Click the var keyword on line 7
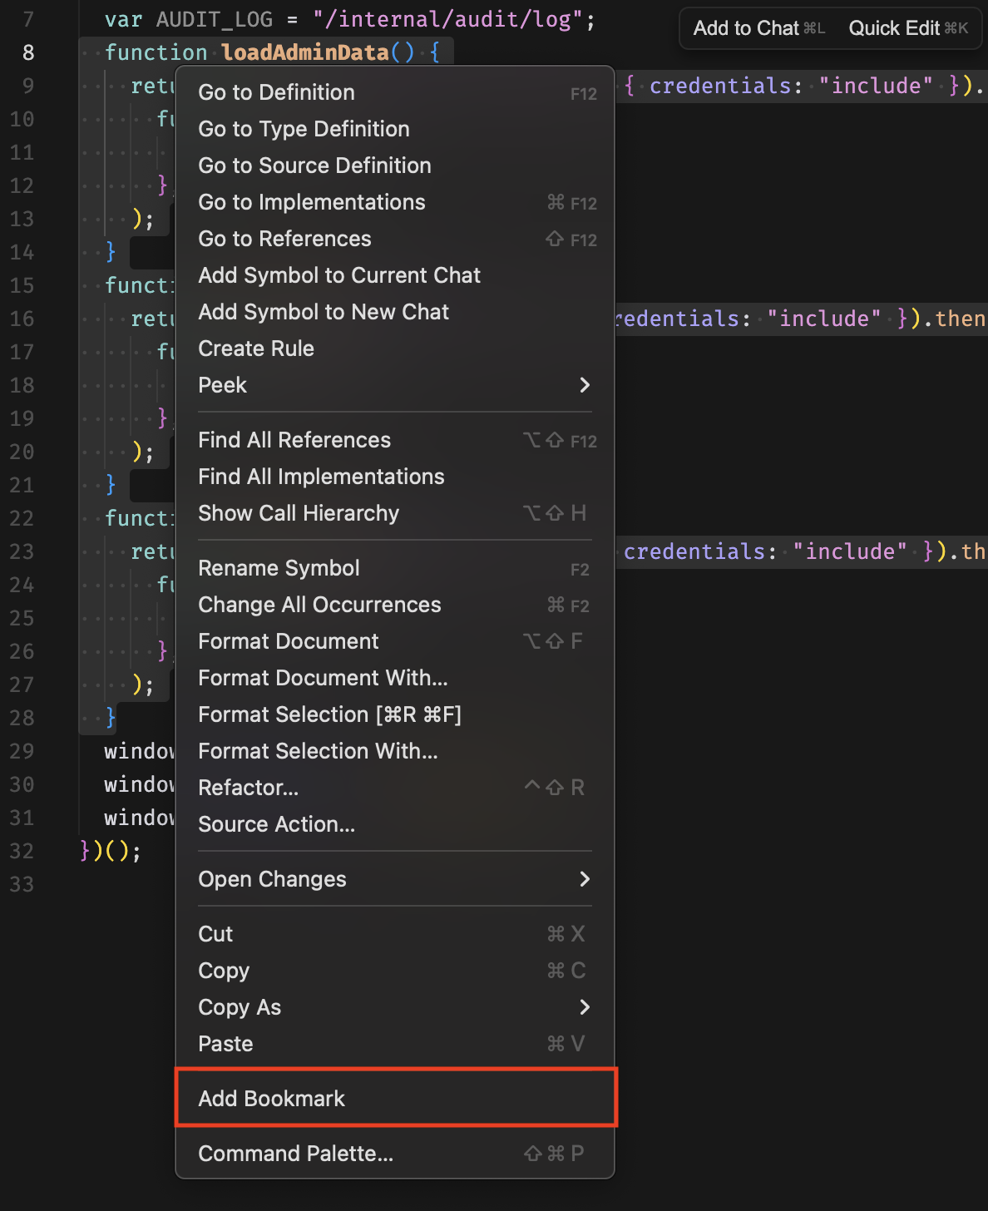The image size is (988, 1211). (124, 19)
